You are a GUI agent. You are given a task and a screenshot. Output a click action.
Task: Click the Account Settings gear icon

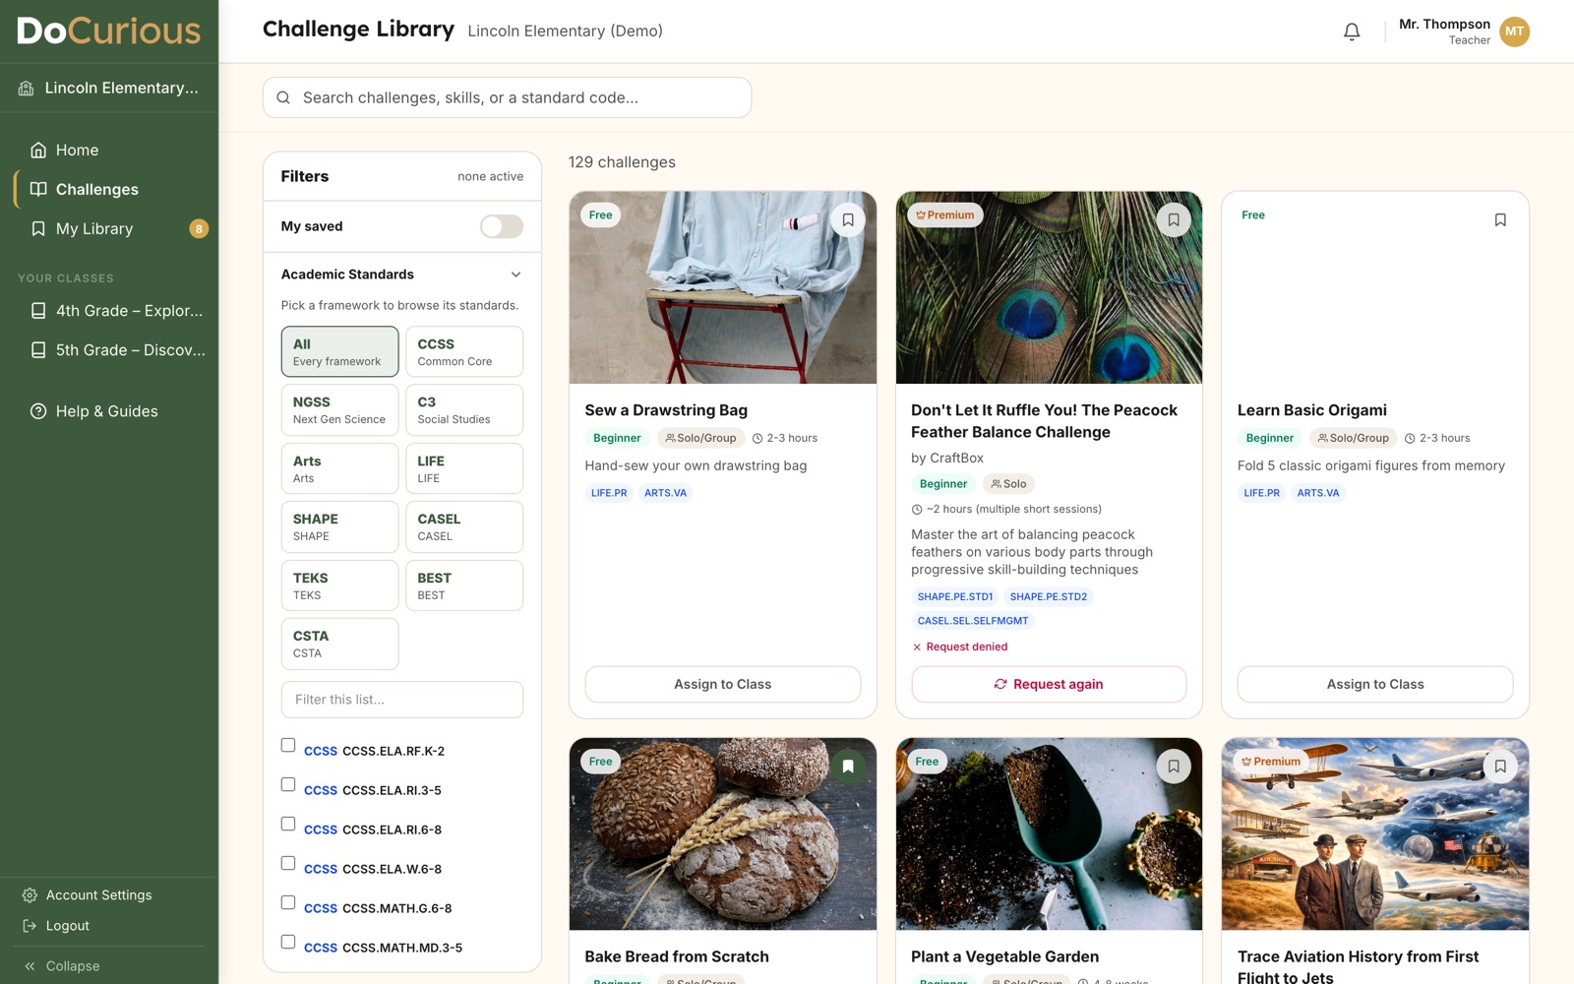(30, 895)
